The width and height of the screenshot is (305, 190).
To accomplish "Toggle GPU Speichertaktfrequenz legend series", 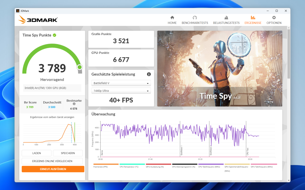I will tap(237, 168).
